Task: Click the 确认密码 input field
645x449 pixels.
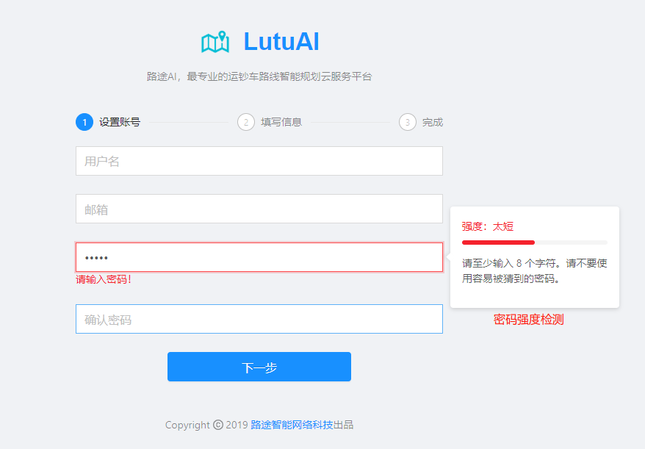Action: click(x=259, y=319)
